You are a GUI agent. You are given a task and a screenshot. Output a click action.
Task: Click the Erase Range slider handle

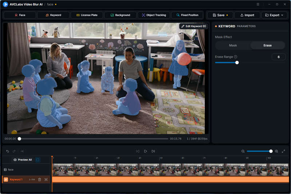click(x=237, y=62)
